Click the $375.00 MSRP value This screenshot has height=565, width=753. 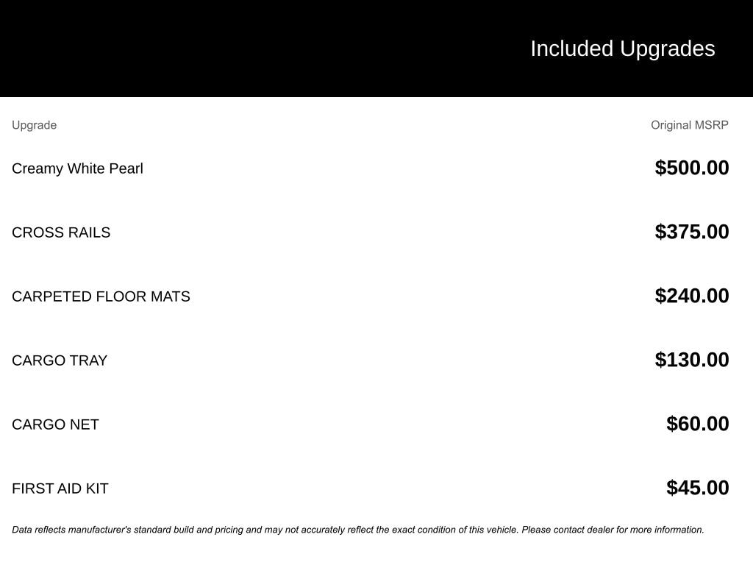pos(692,232)
